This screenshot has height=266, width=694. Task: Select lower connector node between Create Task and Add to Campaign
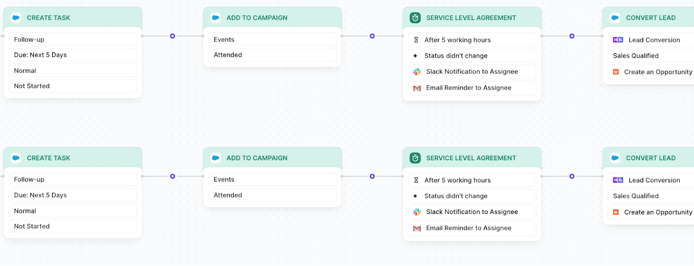coord(173,176)
